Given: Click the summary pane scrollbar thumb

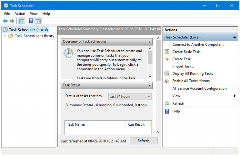Looking at the screenshot, I should [158, 60].
